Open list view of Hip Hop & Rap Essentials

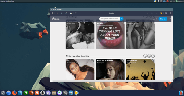[x=149, y=56]
